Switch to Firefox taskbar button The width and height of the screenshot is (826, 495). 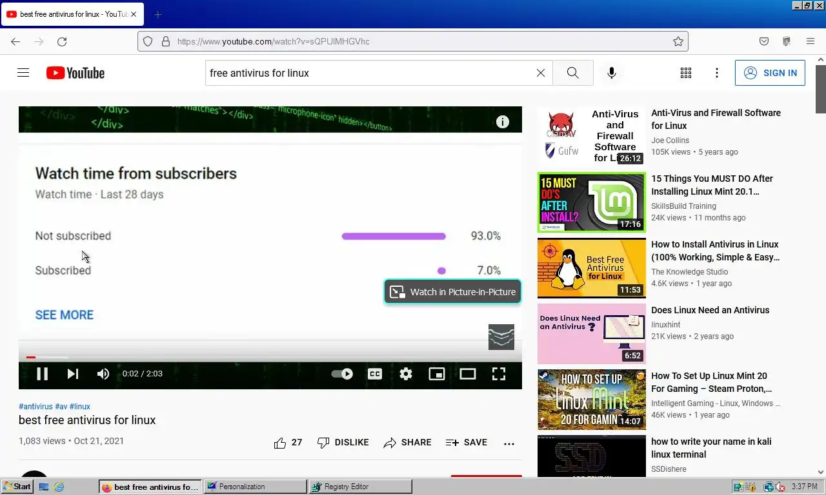coord(150,487)
